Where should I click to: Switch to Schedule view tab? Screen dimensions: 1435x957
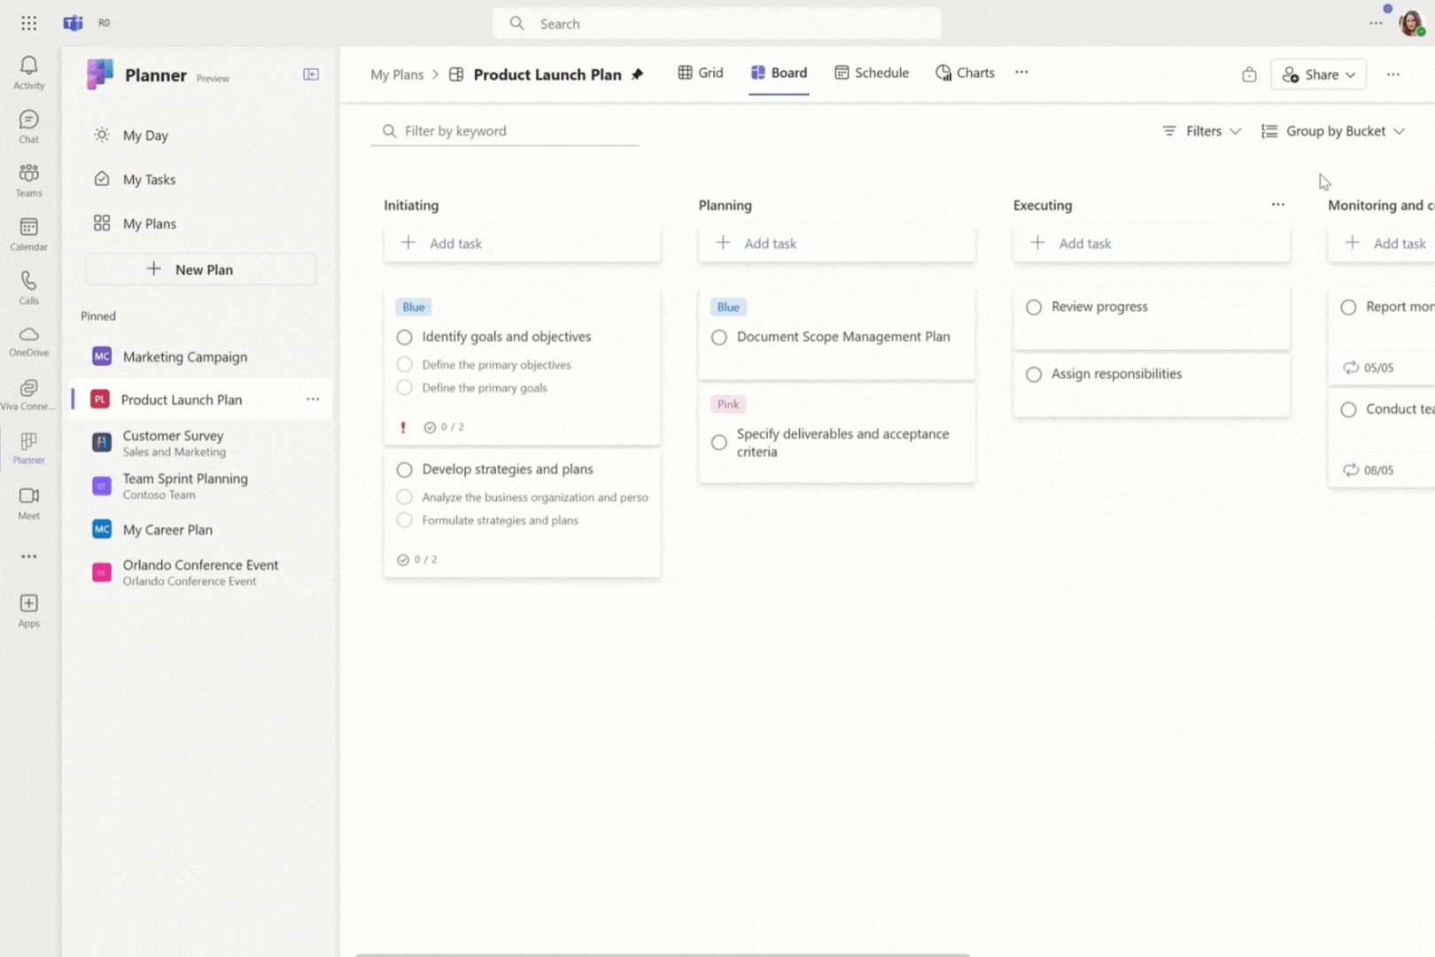872,73
